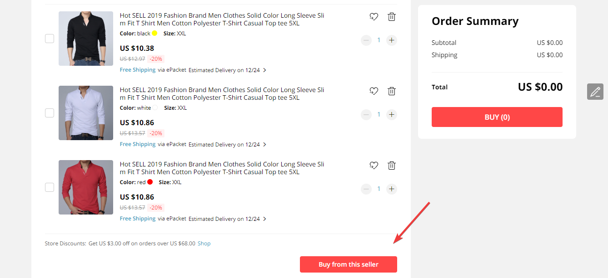
Task: Move the black shirt to wishlist
Action: 374,17
